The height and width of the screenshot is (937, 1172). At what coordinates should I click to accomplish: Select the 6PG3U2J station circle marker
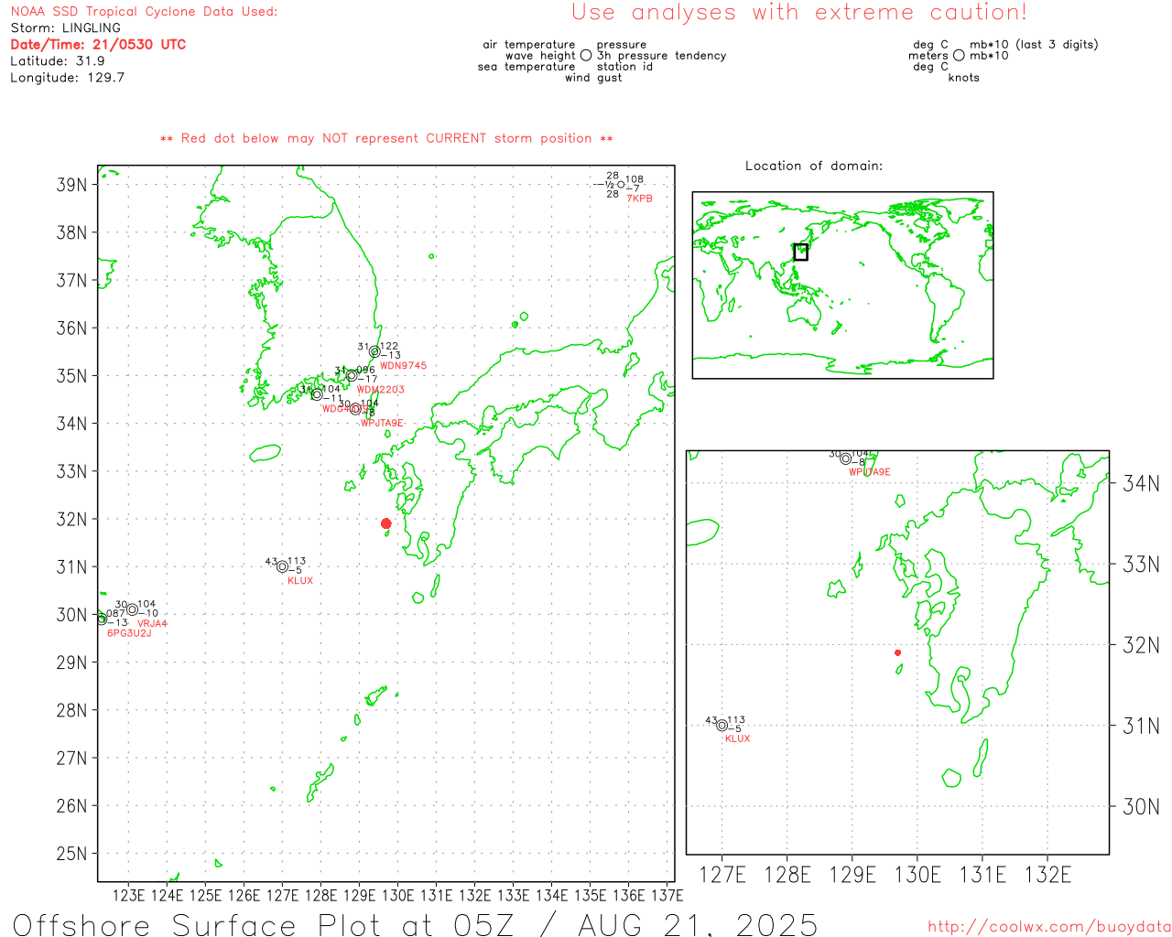coord(102,619)
